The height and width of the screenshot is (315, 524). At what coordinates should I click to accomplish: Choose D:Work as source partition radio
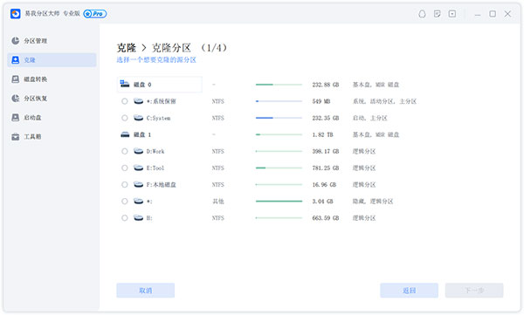click(x=125, y=151)
